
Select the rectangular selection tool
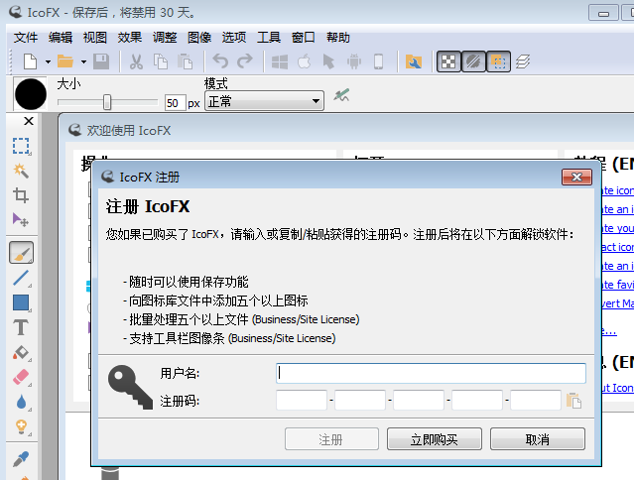tap(21, 146)
